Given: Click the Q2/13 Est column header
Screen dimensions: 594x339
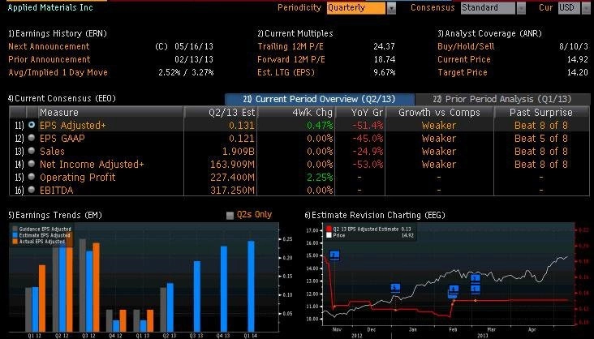Looking at the screenshot, I should (221, 113).
